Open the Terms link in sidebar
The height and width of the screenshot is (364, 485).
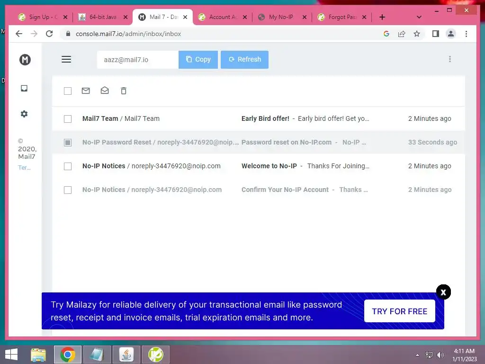(x=24, y=168)
